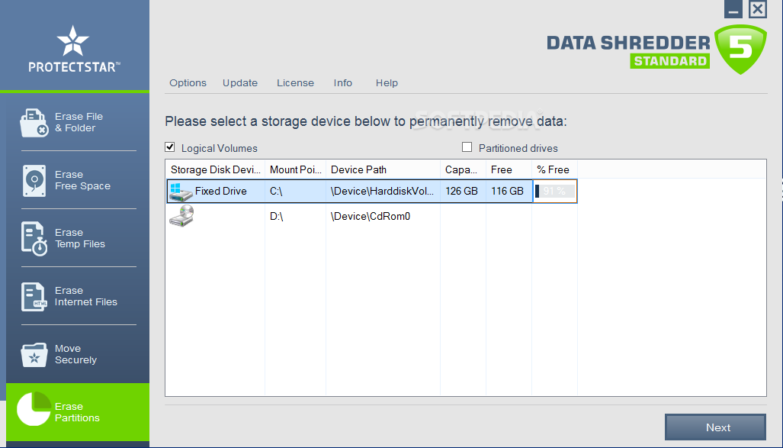Open Erase File & Folder icon
Image resolution: width=783 pixels, height=448 pixels.
[34, 123]
